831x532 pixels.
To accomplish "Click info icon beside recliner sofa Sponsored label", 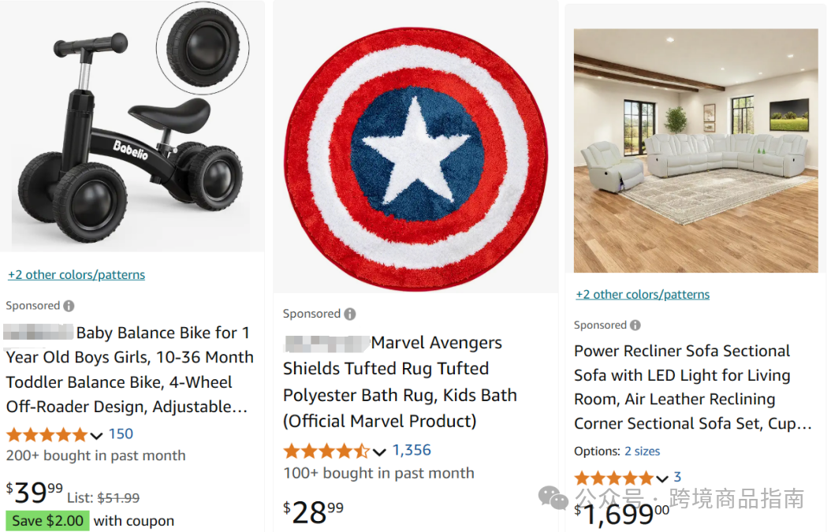I will (635, 326).
